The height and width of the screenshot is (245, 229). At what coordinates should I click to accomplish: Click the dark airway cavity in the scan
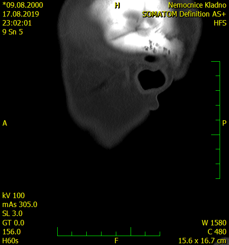pyautogui.click(x=152, y=80)
